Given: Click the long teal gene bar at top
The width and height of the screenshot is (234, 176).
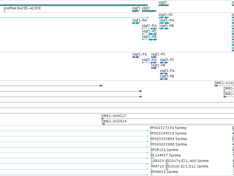Looking at the screenshot, I should [x=74, y=5].
